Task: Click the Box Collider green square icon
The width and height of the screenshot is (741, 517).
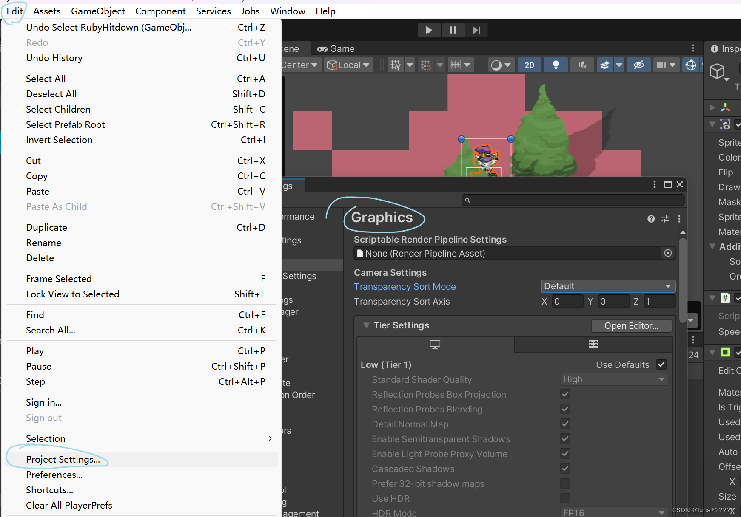Action: (x=725, y=352)
